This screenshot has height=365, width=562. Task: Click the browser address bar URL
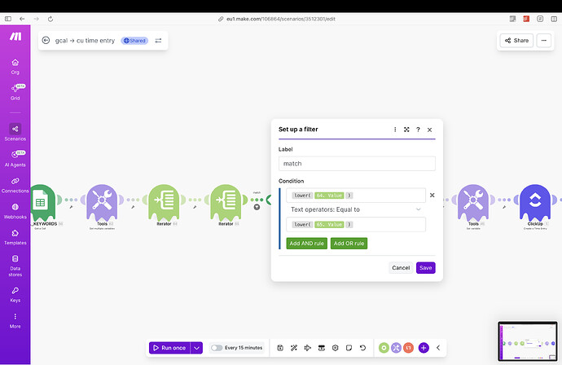pos(281,19)
